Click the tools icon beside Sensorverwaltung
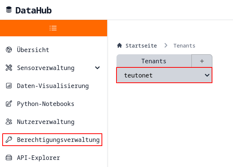Image resolution: width=233 pixels, height=167 pixels. pos(9,68)
